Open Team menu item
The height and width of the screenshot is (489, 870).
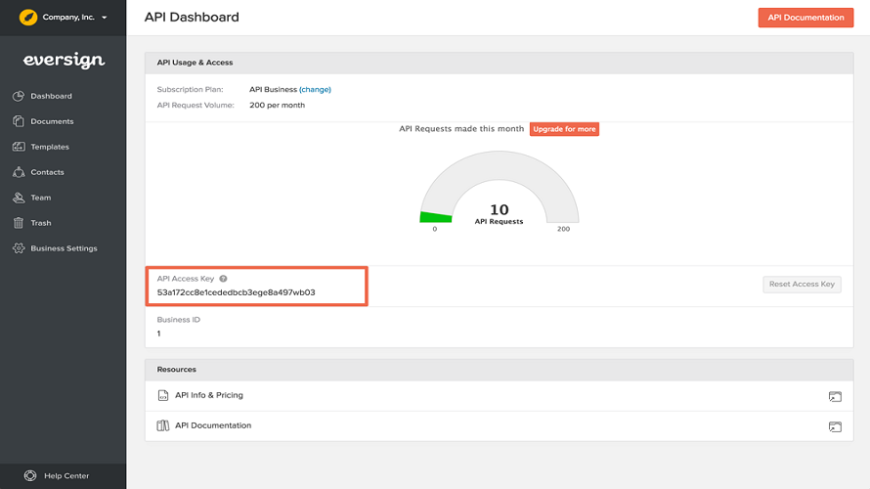point(40,198)
